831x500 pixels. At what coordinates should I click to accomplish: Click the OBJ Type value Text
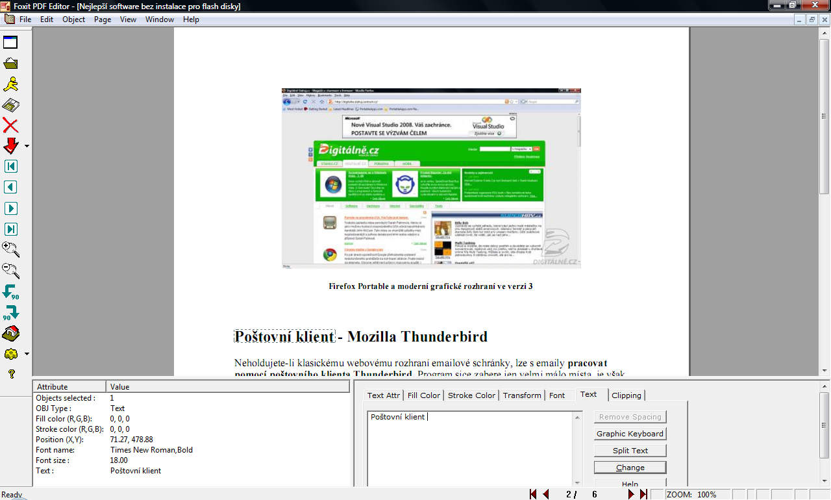[x=118, y=408]
